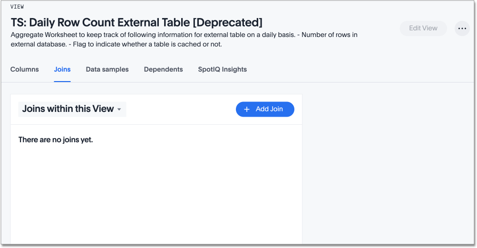Click the TS: Daily Row Count title

pos(95,22)
